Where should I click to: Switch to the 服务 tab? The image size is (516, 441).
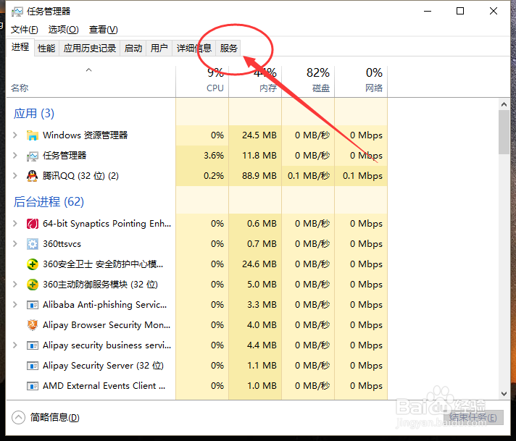tap(229, 49)
